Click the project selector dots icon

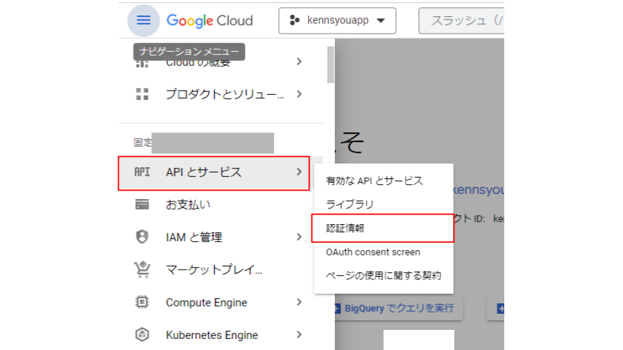coord(295,20)
